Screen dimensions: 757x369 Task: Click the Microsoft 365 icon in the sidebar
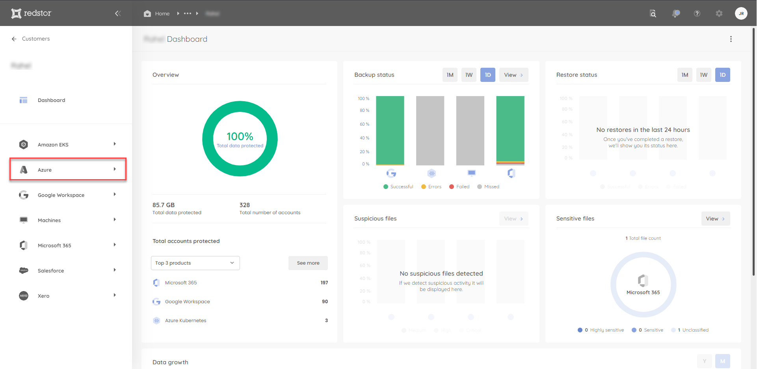[x=24, y=245]
